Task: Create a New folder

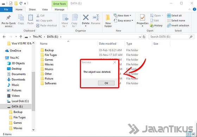Action: click(x=108, y=21)
